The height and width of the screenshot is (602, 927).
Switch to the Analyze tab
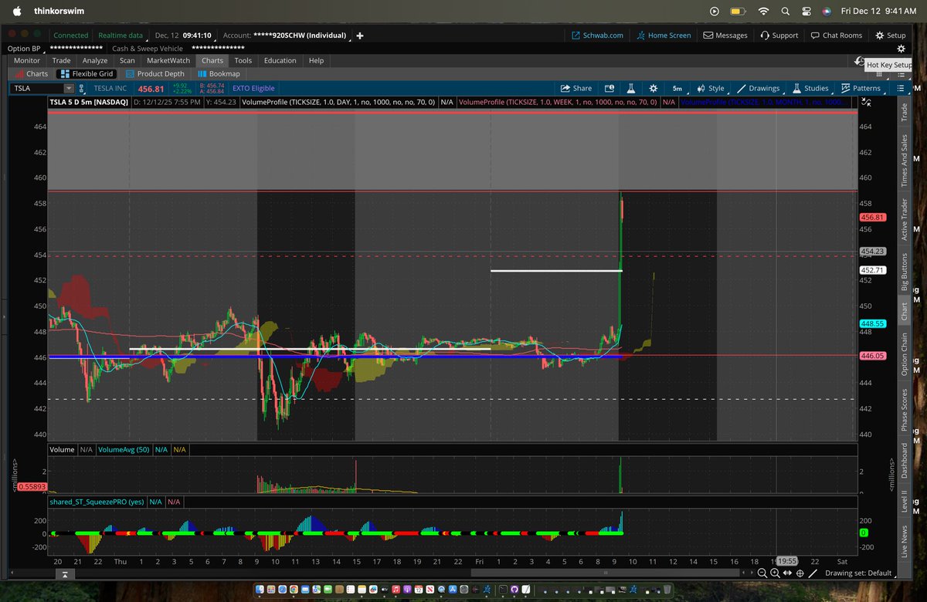pyautogui.click(x=95, y=60)
